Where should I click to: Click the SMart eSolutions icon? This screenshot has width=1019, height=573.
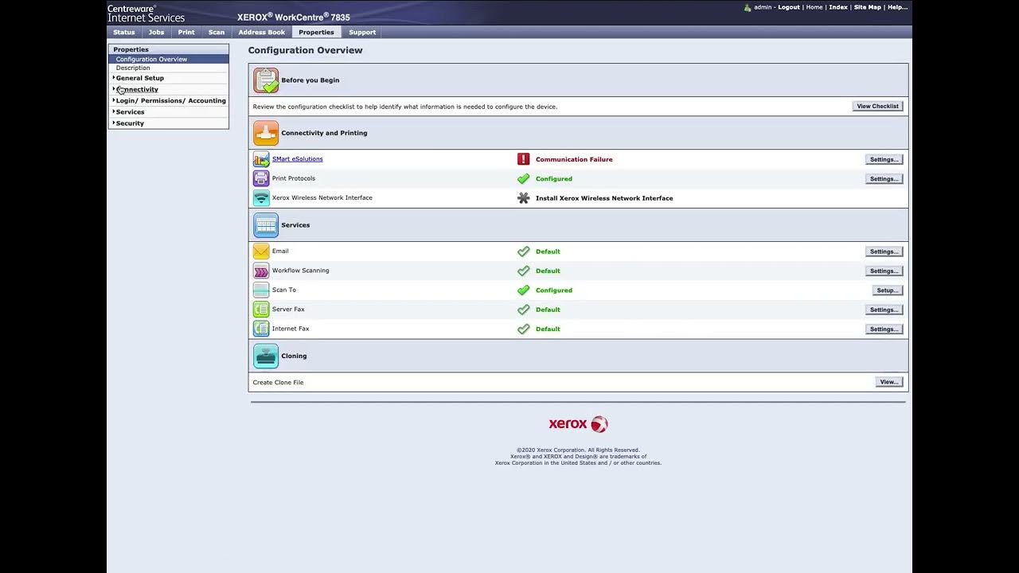(261, 159)
